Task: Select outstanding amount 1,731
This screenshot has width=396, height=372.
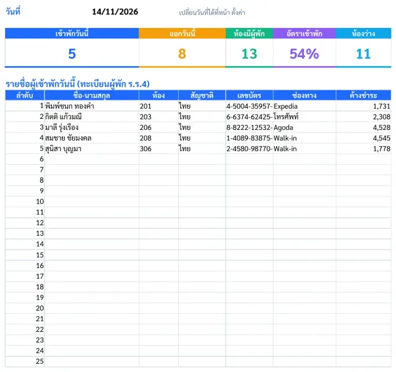Action: point(363,106)
